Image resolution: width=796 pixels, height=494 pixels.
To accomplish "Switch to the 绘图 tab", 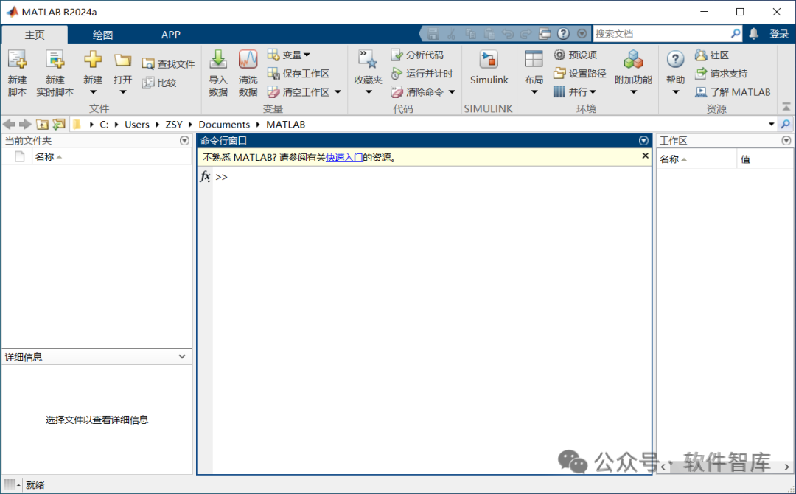I will (x=102, y=35).
